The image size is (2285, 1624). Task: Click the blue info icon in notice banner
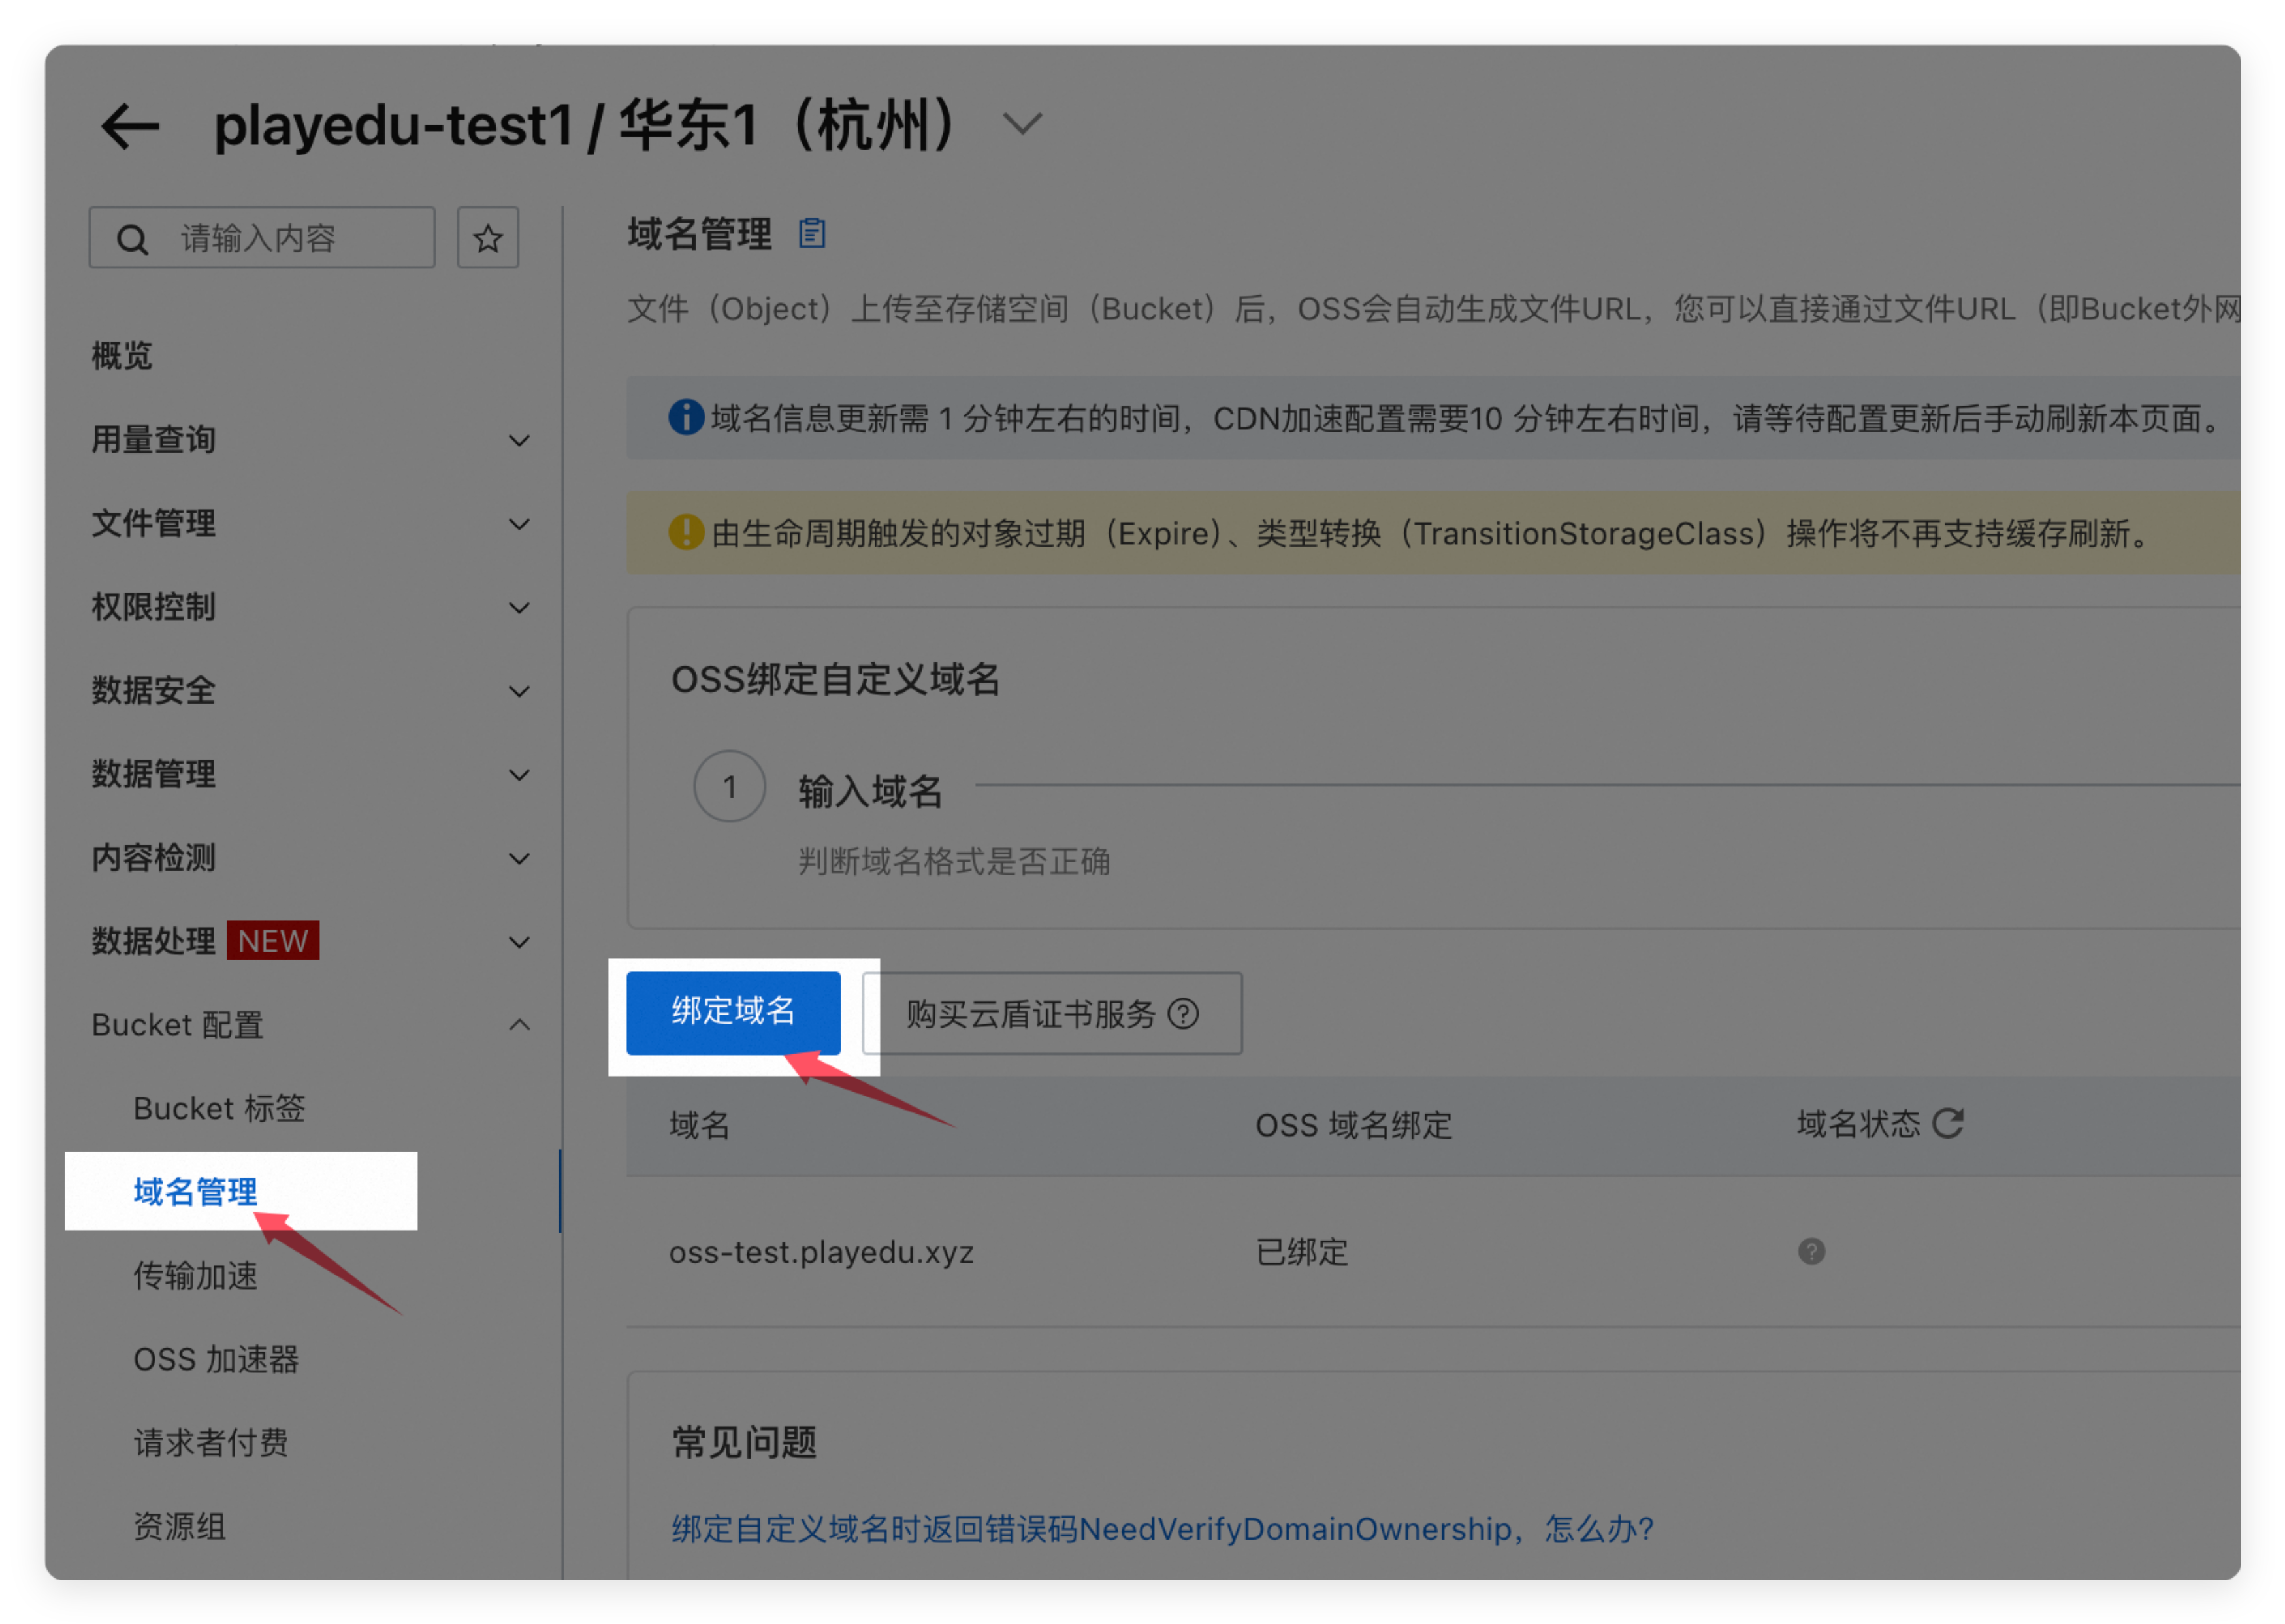click(x=686, y=417)
